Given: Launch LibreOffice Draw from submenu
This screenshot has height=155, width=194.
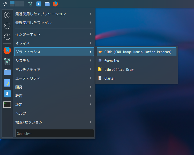Looking at the screenshot, I should coord(137,69).
